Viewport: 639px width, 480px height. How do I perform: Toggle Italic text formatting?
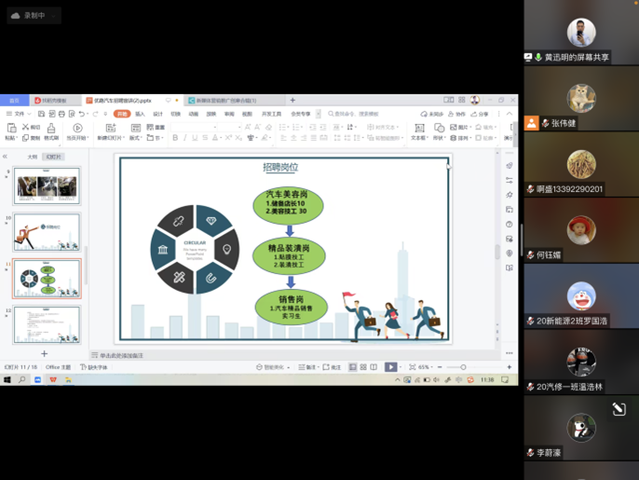(184, 138)
